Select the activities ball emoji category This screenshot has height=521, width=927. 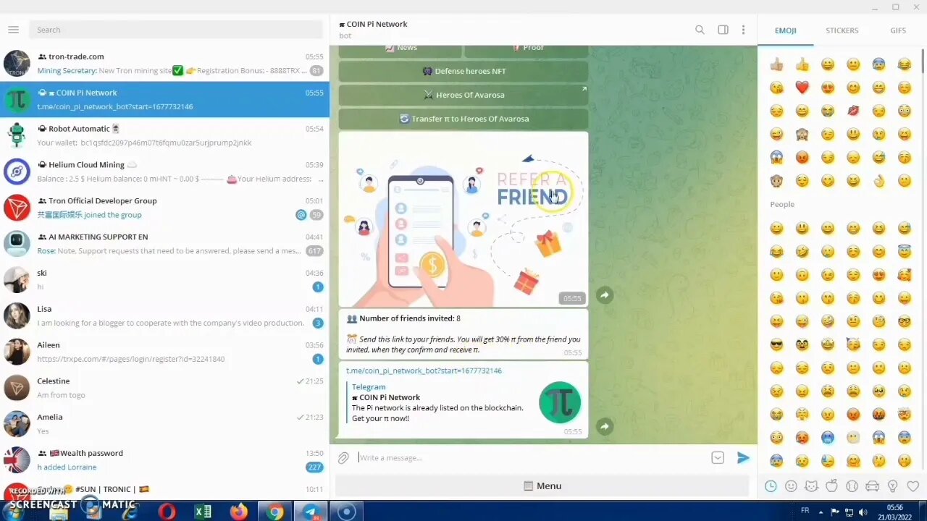click(852, 486)
